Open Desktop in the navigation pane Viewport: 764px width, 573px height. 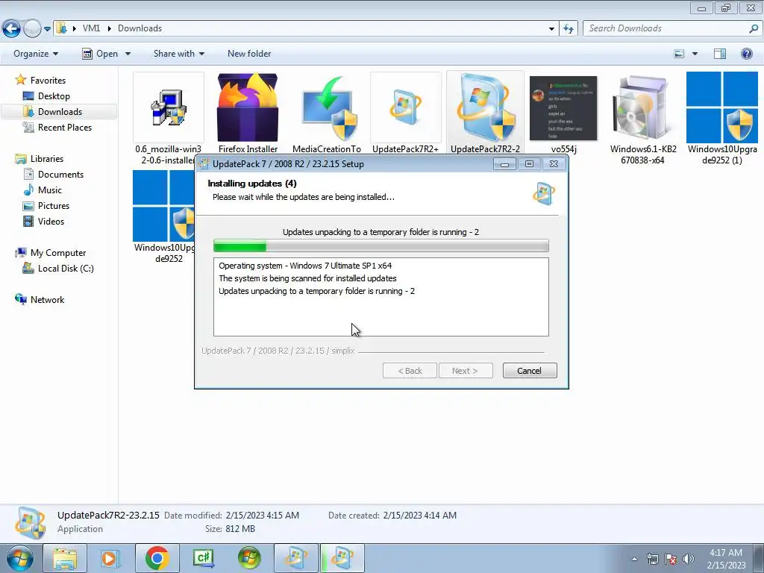click(54, 96)
